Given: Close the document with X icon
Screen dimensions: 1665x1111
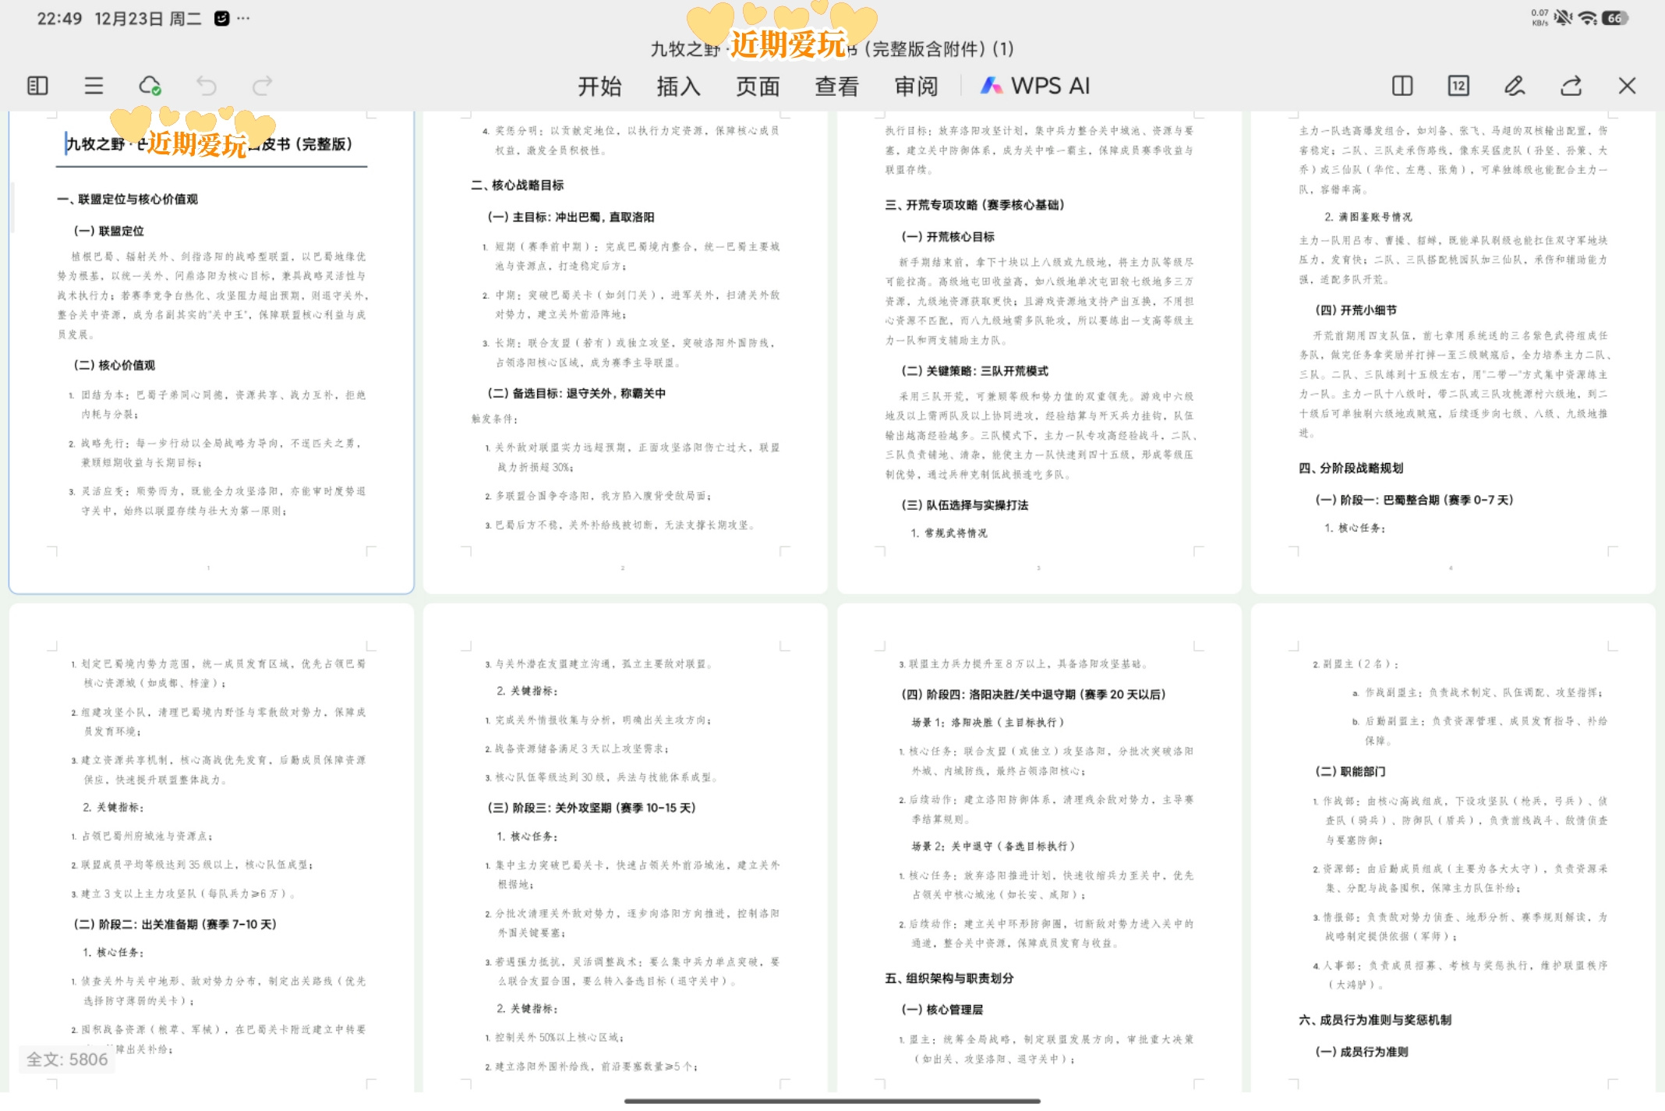Looking at the screenshot, I should (1627, 86).
